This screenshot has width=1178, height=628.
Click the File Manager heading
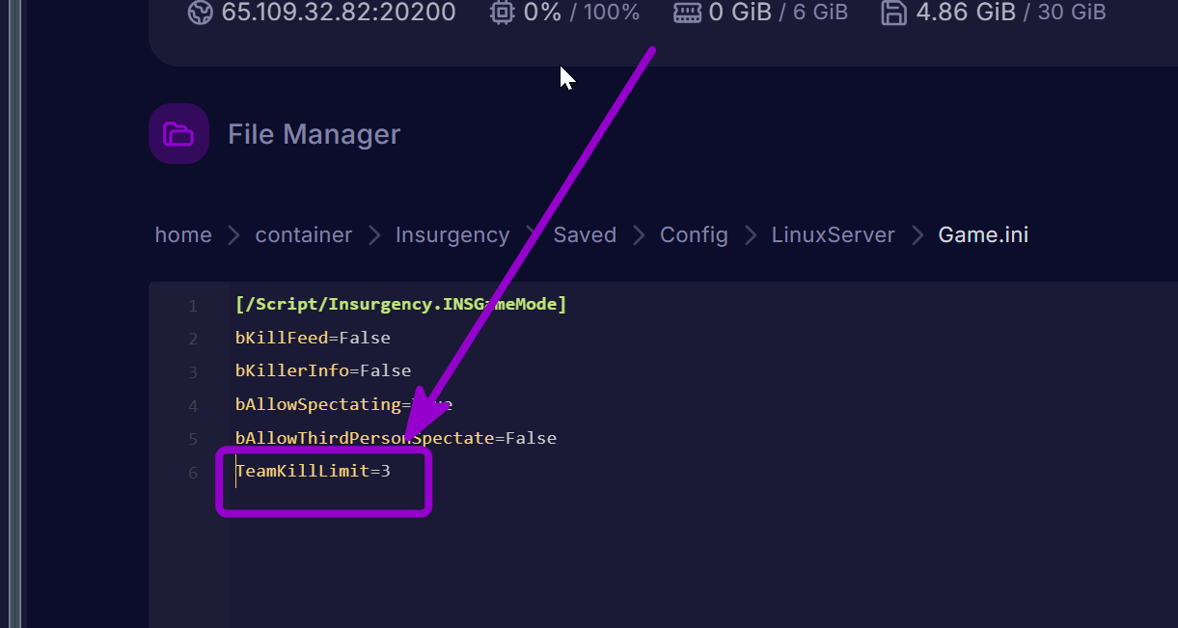tap(314, 134)
